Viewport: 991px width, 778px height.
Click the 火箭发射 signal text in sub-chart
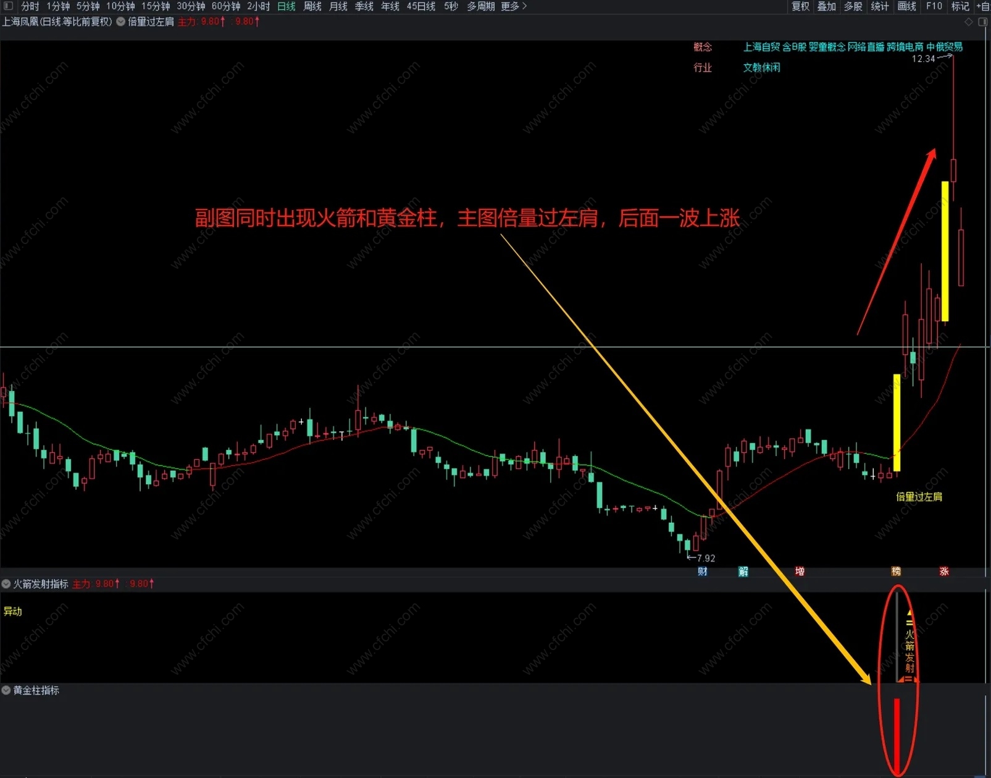[909, 651]
